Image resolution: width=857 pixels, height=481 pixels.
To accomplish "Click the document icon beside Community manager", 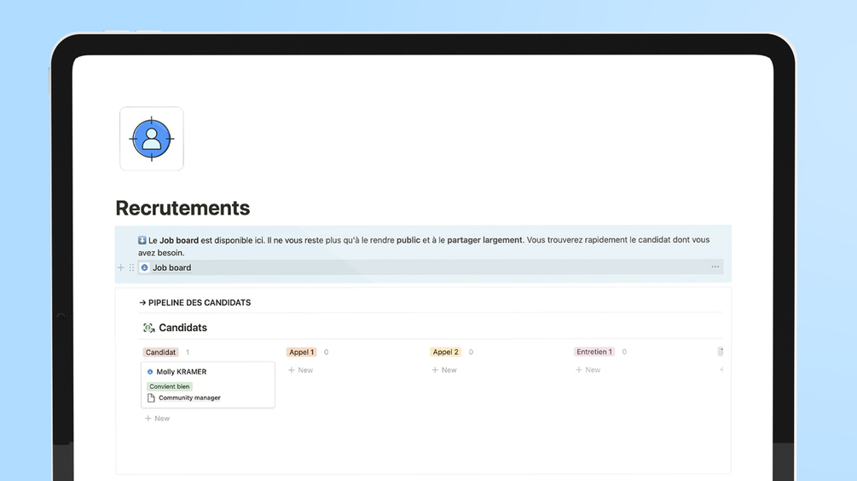I will [x=151, y=398].
